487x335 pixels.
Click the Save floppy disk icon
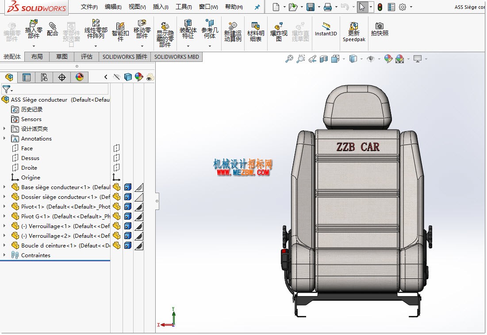310,7
